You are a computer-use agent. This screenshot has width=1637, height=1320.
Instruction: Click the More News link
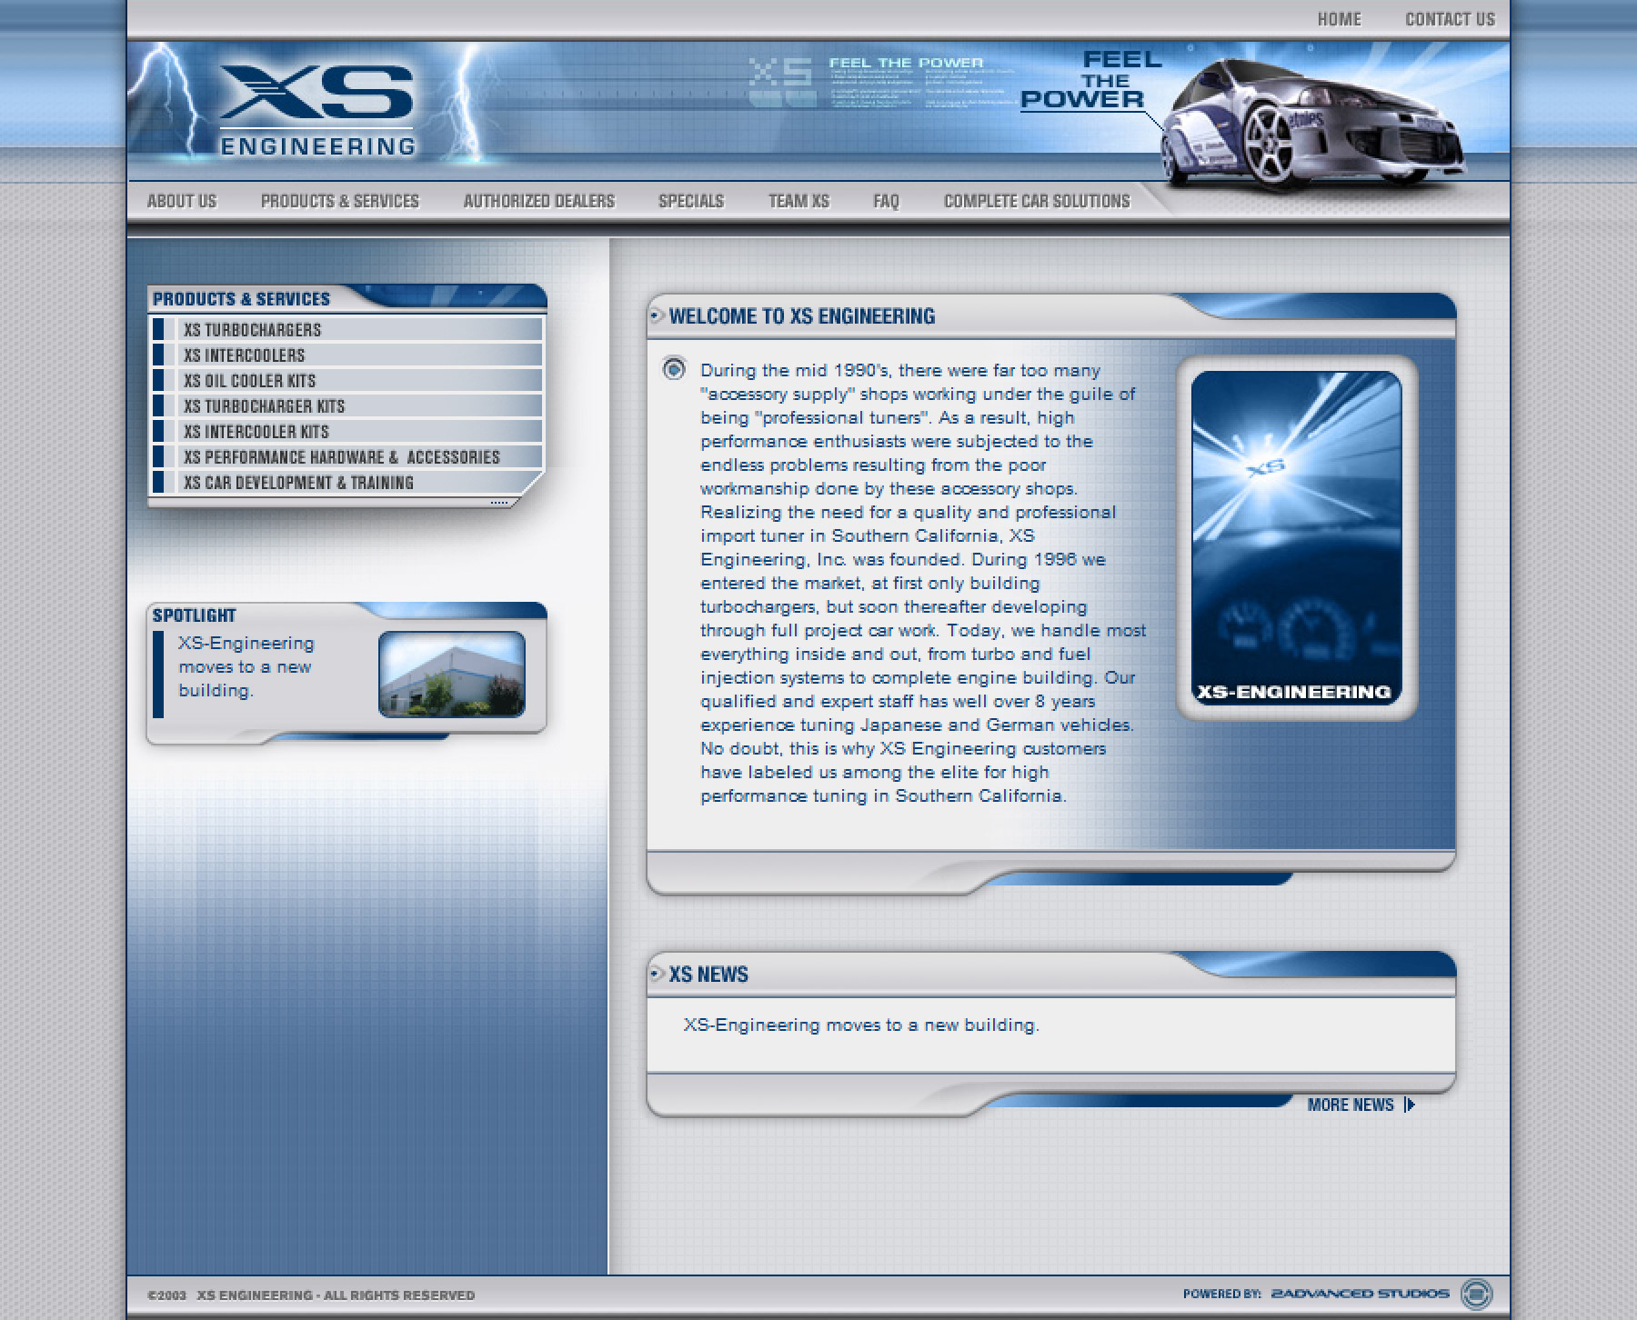pos(1351,1105)
